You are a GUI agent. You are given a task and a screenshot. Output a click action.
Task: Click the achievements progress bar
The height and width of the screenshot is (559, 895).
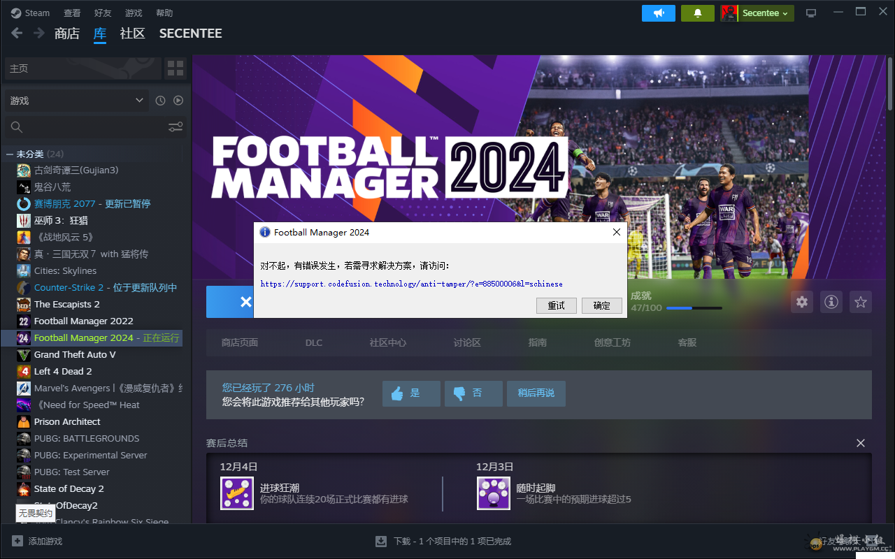(694, 308)
